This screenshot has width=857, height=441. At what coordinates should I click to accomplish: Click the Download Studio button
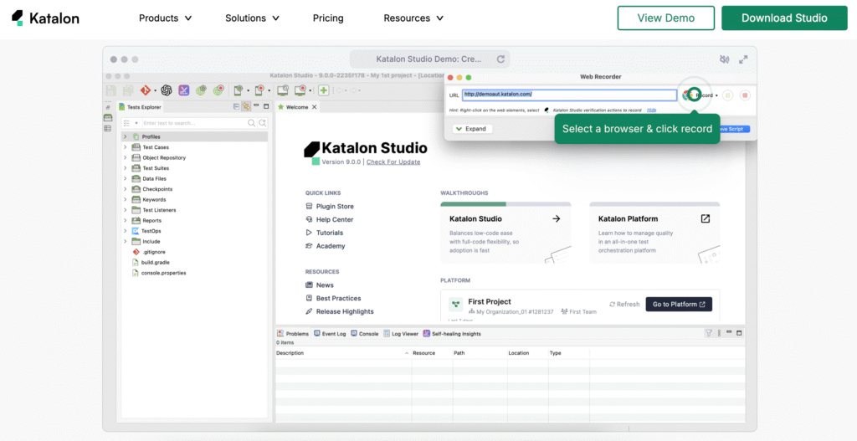pyautogui.click(x=784, y=18)
